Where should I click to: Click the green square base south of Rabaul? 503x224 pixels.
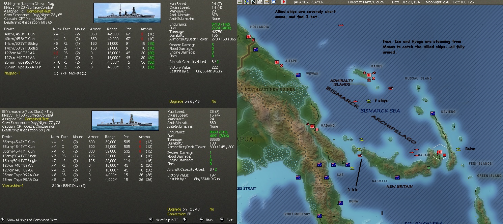pyautogui.click(x=428, y=168)
